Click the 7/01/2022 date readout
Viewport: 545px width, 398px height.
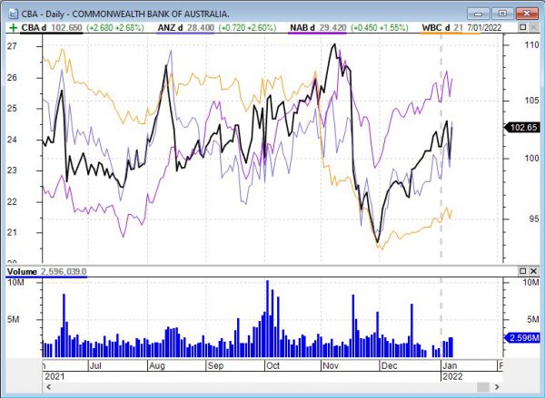pos(484,28)
